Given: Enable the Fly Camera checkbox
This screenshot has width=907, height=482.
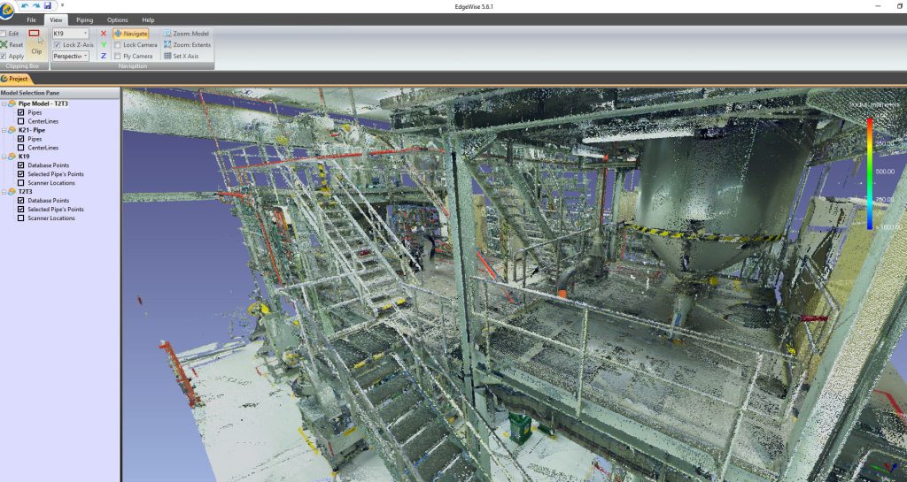Looking at the screenshot, I should tap(118, 56).
